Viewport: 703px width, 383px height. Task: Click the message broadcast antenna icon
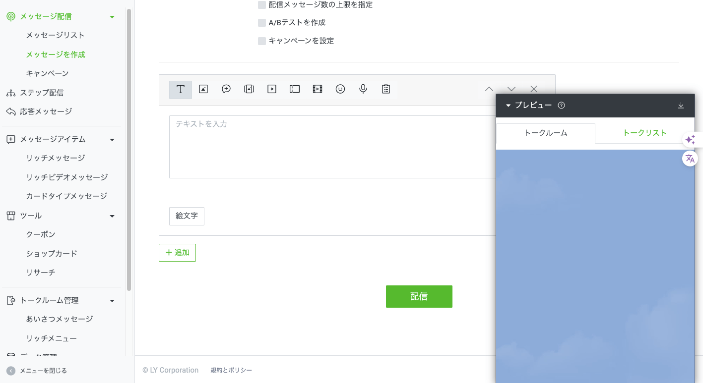coord(11,16)
